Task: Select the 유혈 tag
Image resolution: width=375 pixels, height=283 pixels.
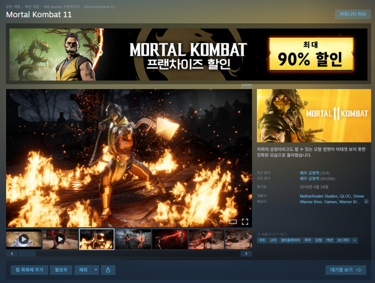Action: [x=319, y=240]
